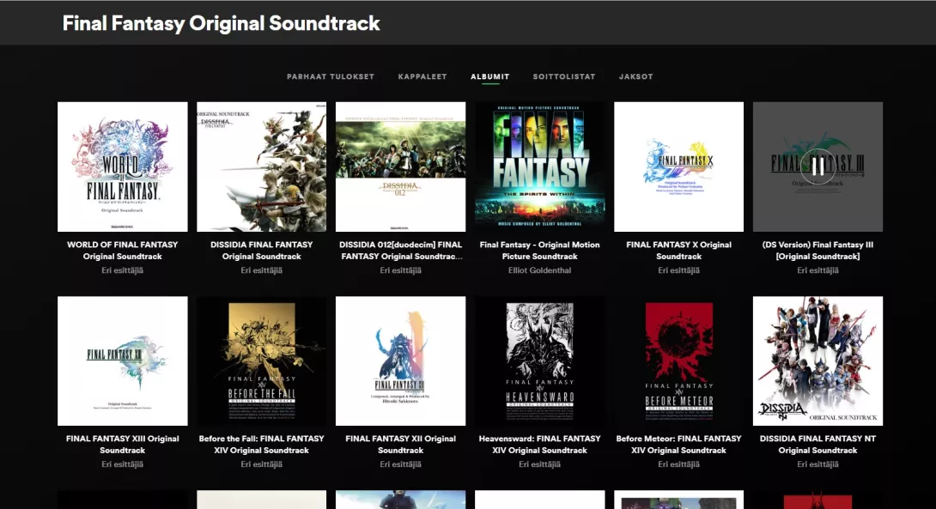Screen dimensions: 936x509
Task: Click FINAL FANTASY XIII Original Soundtrack title
Action: [x=123, y=444]
